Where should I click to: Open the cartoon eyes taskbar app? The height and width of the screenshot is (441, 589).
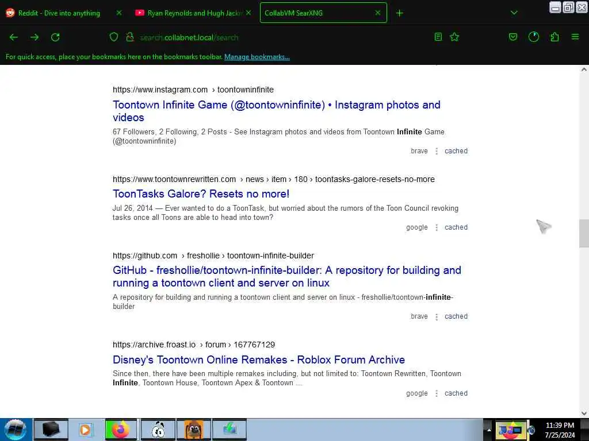(x=158, y=430)
